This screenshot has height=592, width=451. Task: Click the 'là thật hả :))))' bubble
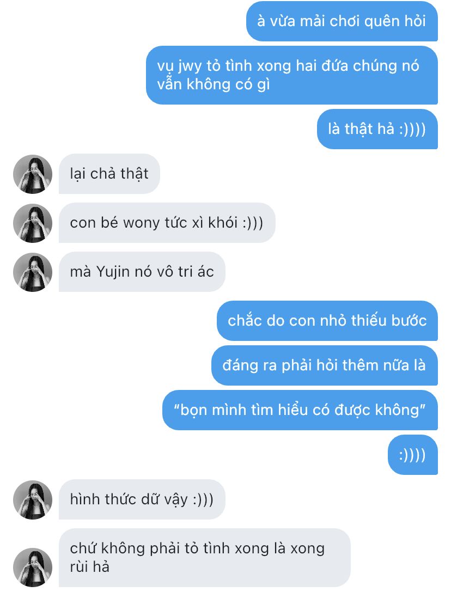point(377,129)
